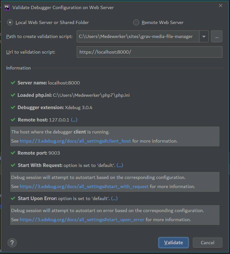Click 'Xdebug 3.0.4' extension version text
Image resolution: width=230 pixels, height=254 pixels.
(x=79, y=108)
